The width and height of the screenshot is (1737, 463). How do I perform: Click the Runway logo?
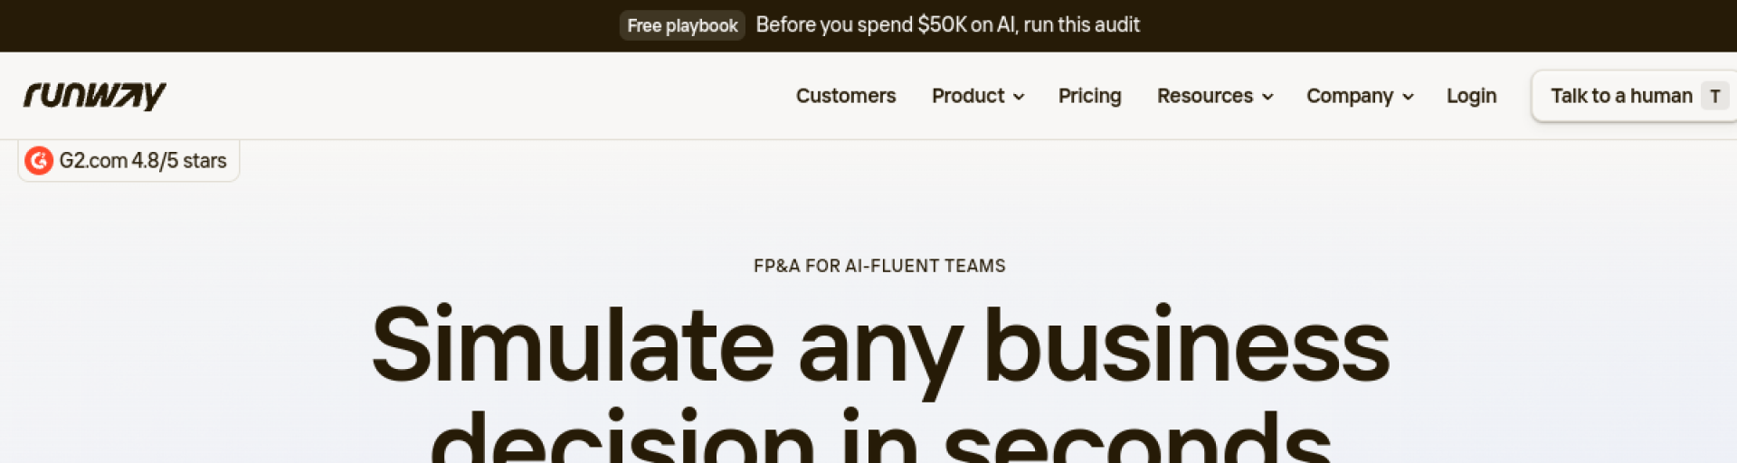[95, 96]
